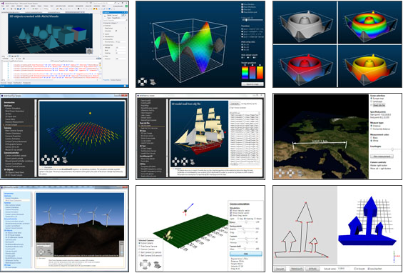Open the gray surface model view
Image resolution: width=403 pixels, height=273 pixels.
tap(305, 22)
